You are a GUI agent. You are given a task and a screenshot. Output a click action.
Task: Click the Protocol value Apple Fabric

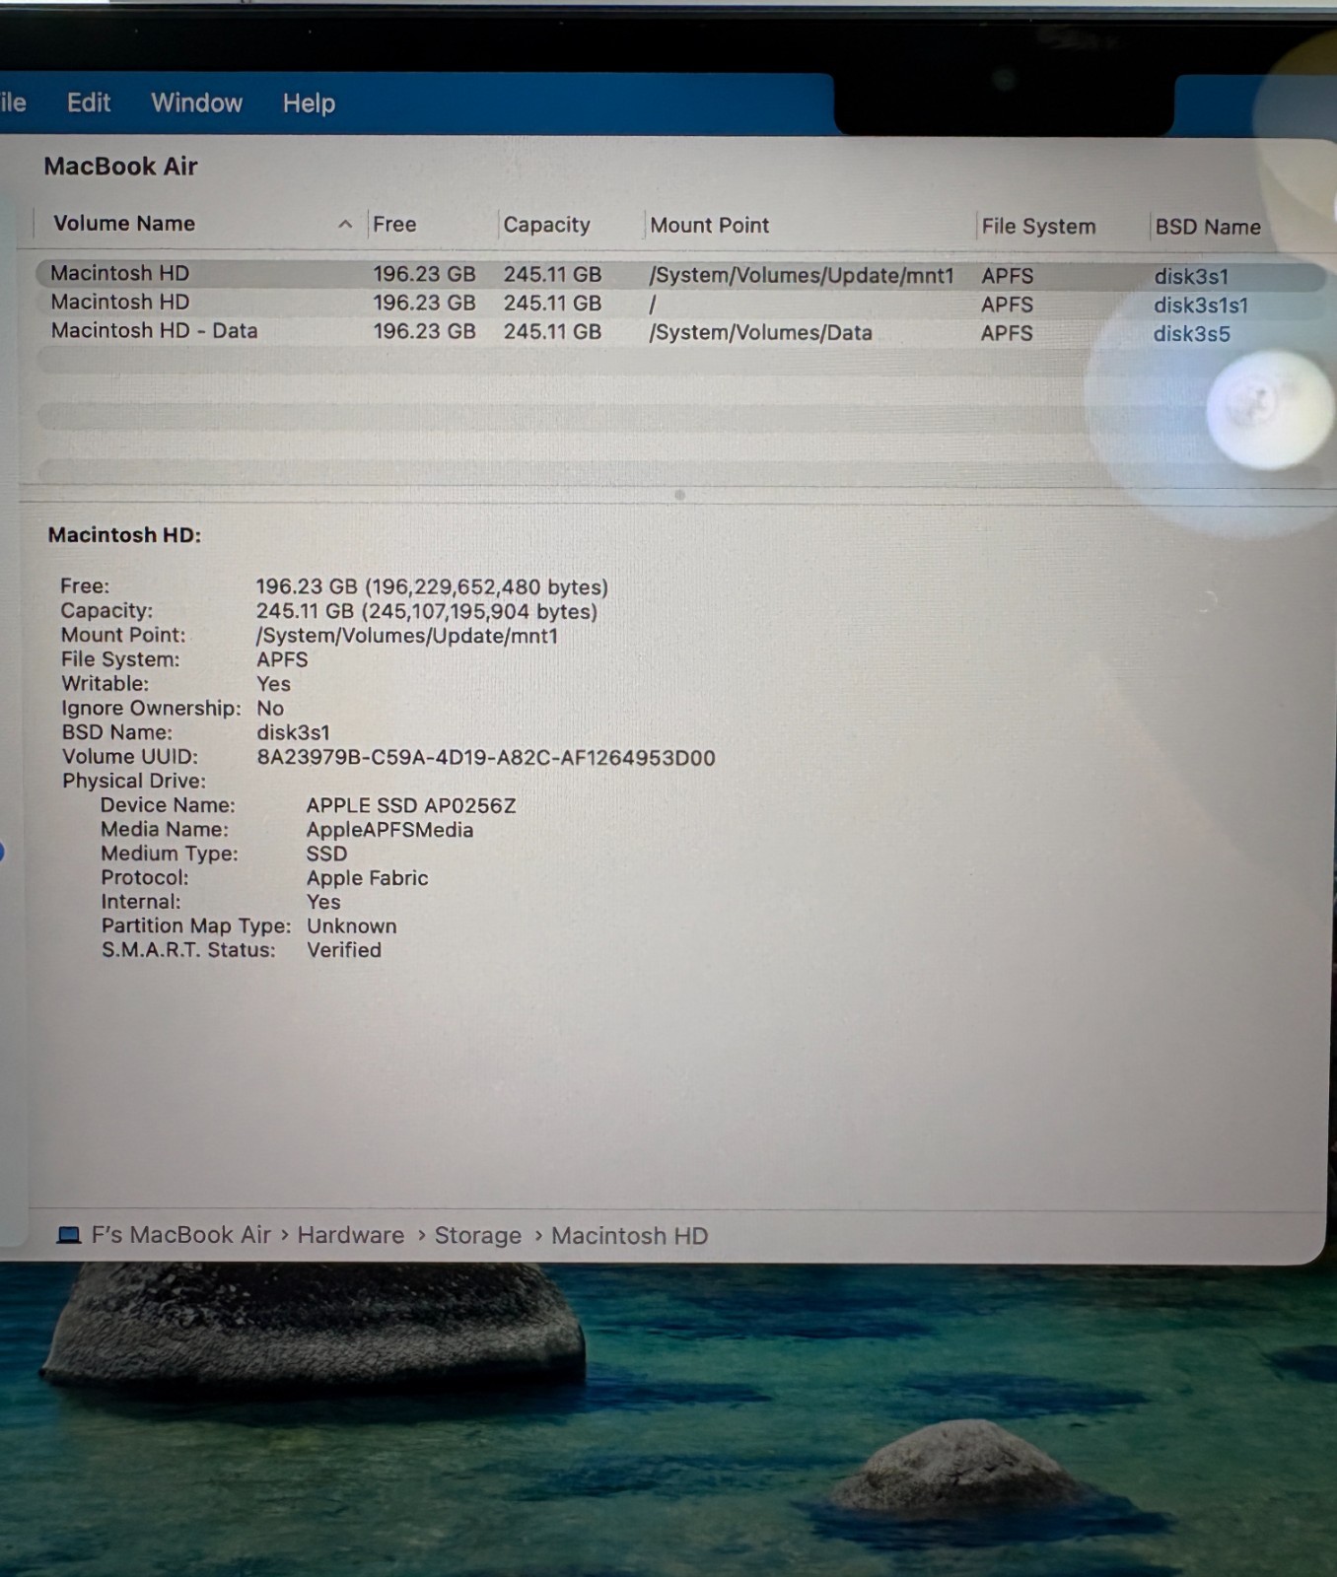click(x=367, y=878)
